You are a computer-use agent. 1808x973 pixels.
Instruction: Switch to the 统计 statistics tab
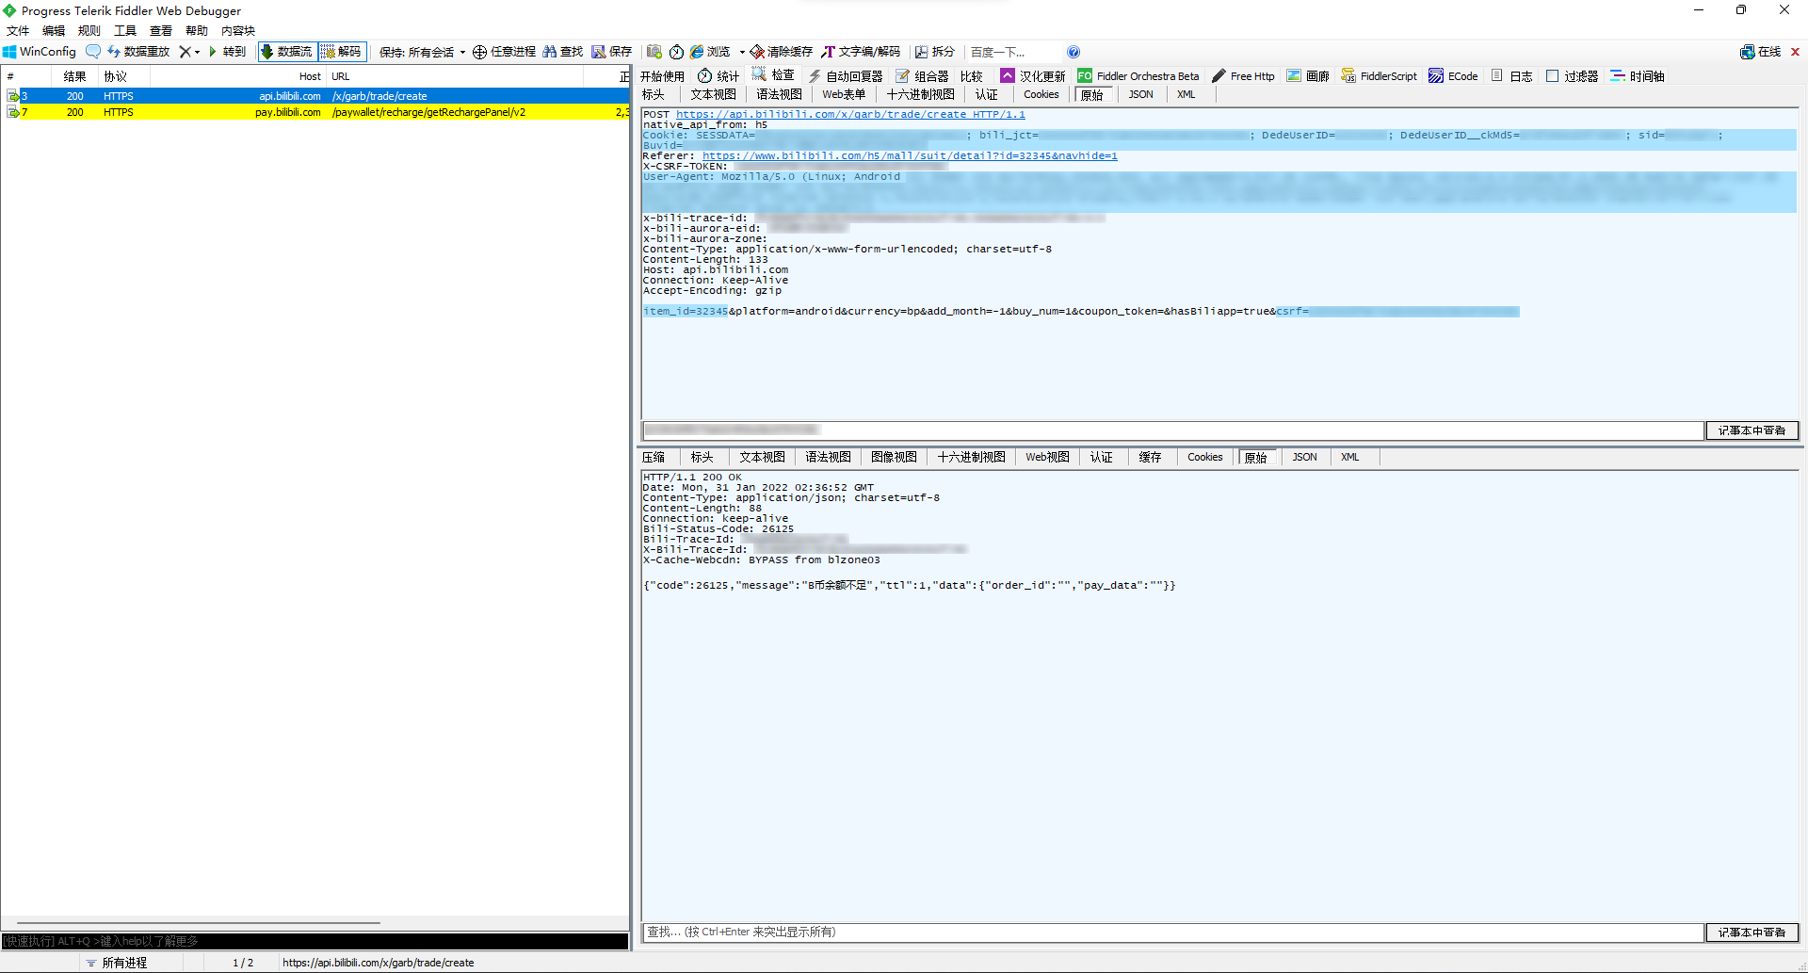[x=718, y=76]
